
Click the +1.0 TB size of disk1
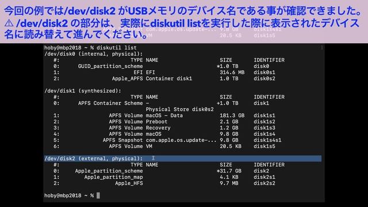228,103
